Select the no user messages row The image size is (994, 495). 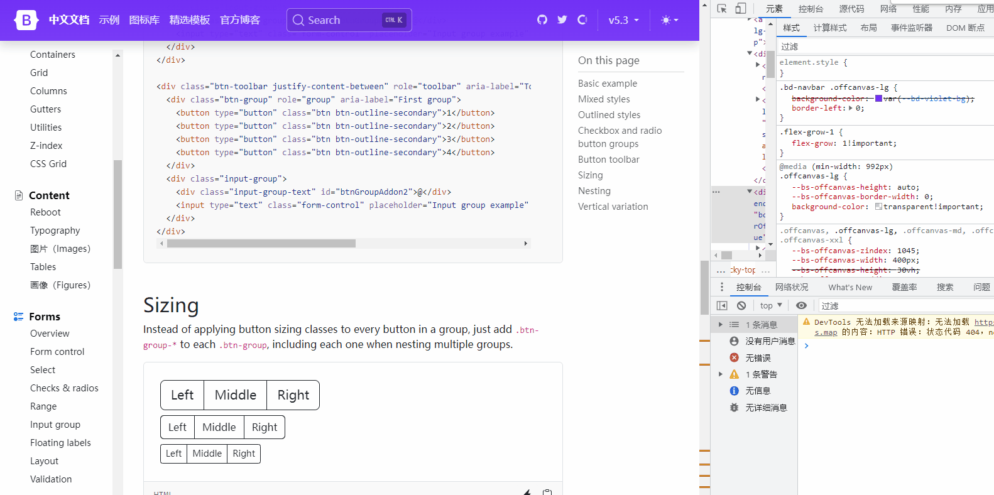pyautogui.click(x=754, y=341)
